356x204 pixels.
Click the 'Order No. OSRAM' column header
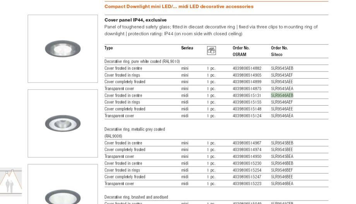click(x=241, y=51)
